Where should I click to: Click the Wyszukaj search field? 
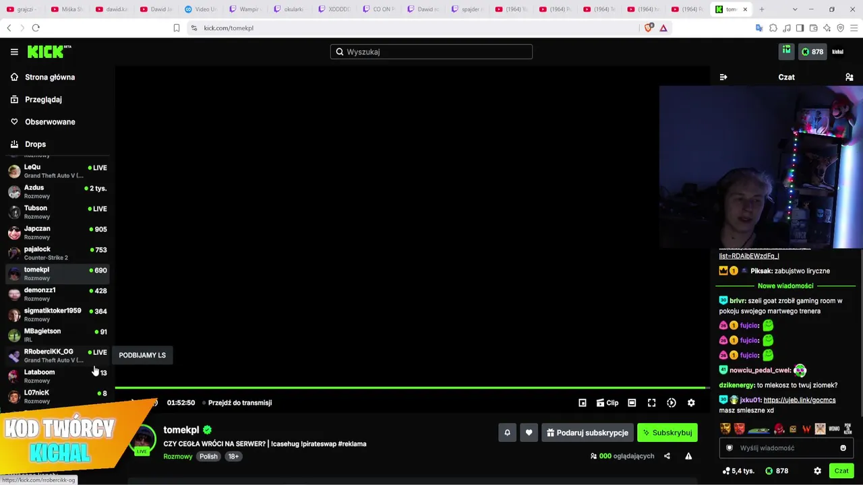431,52
